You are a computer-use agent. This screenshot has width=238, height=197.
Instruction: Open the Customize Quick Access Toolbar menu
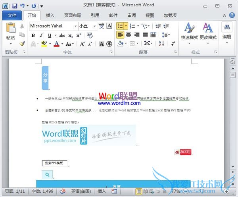[41, 6]
